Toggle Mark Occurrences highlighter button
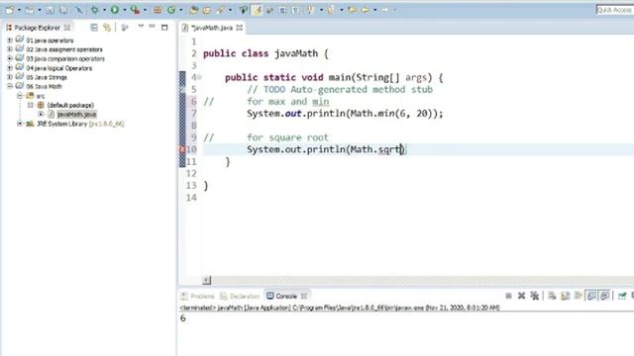The height and width of the screenshot is (356, 634). pos(257,10)
